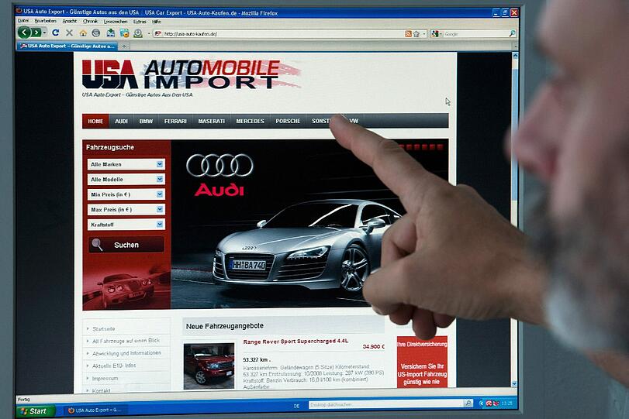Click the site favicon in the address bar
This screenshot has height=419, width=629.
(x=157, y=33)
